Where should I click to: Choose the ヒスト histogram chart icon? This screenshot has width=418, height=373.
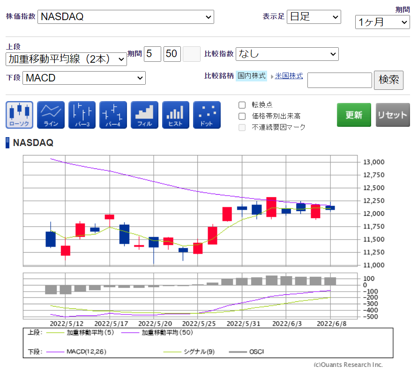point(176,115)
